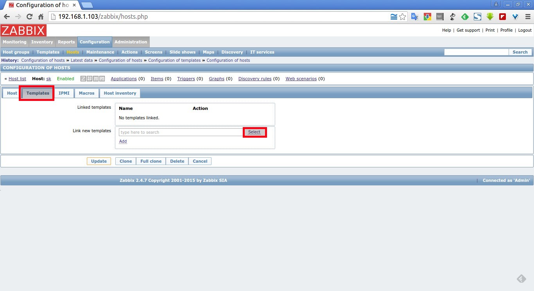Click the SNMP availability icon

(x=90, y=79)
